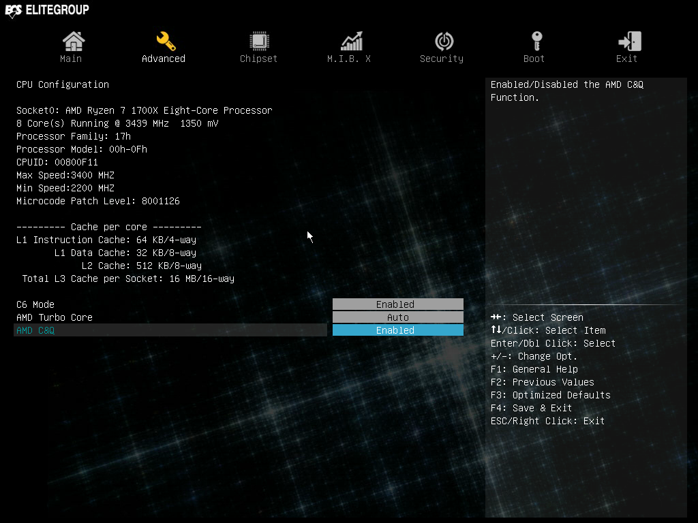Open the Security tab label
This screenshot has width=698, height=523.
pyautogui.click(x=442, y=59)
